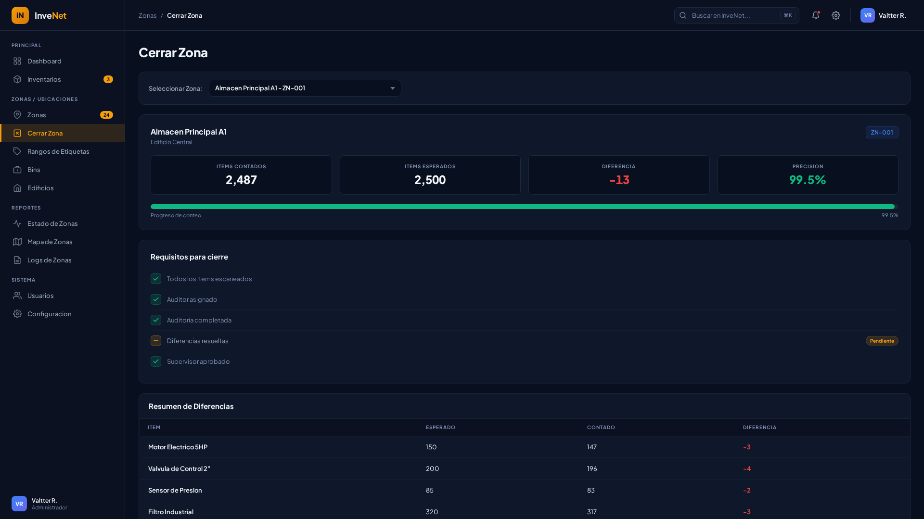Open the Valtter R. user menu
This screenshot has height=519, width=924.
pos(892,15)
